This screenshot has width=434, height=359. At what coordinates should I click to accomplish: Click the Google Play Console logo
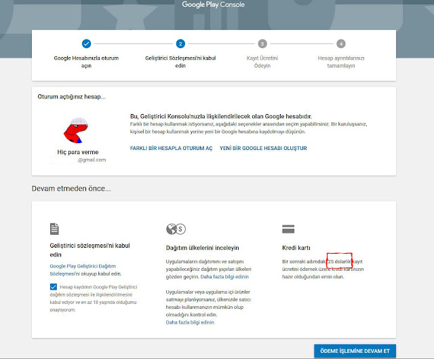pos(213,5)
